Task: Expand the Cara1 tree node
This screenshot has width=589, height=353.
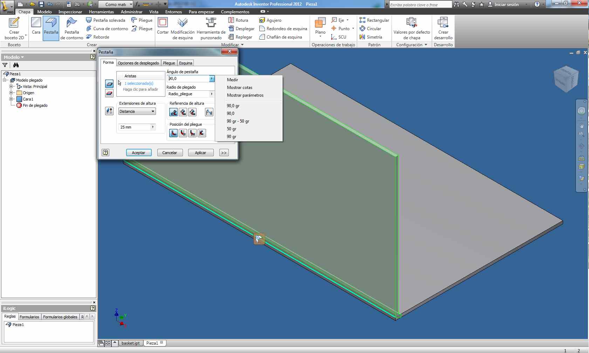Action: tap(11, 99)
